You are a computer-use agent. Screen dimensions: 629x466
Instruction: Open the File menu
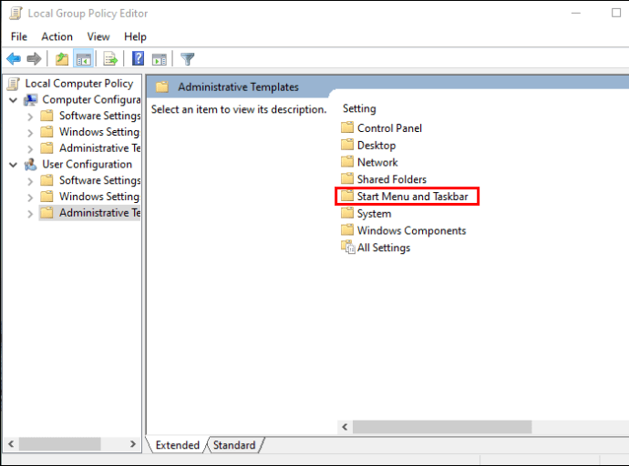tap(19, 36)
